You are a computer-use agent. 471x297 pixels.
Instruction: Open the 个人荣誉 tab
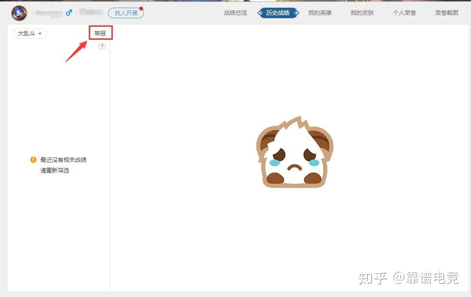click(x=405, y=13)
